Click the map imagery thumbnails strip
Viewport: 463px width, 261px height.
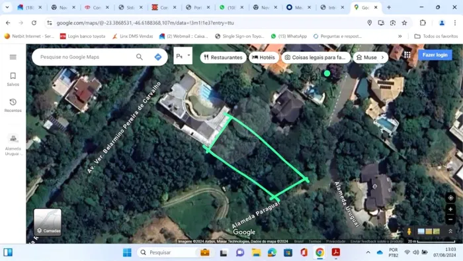[x=429, y=231]
